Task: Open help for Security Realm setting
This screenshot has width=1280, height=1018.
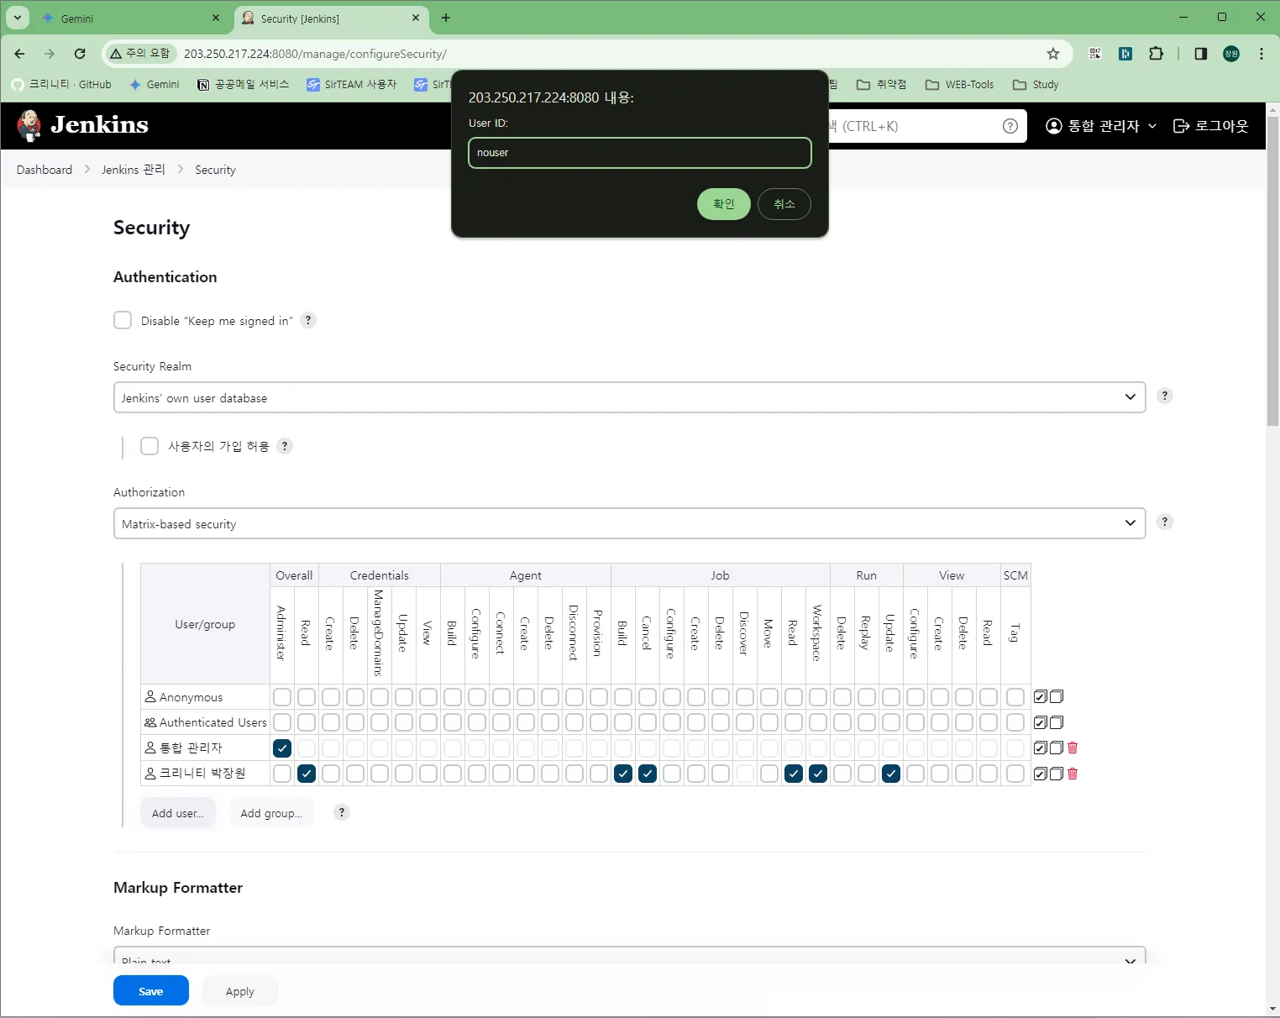Action: pyautogui.click(x=1165, y=396)
